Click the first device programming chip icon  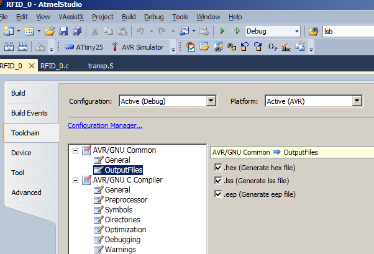[x=9, y=47]
